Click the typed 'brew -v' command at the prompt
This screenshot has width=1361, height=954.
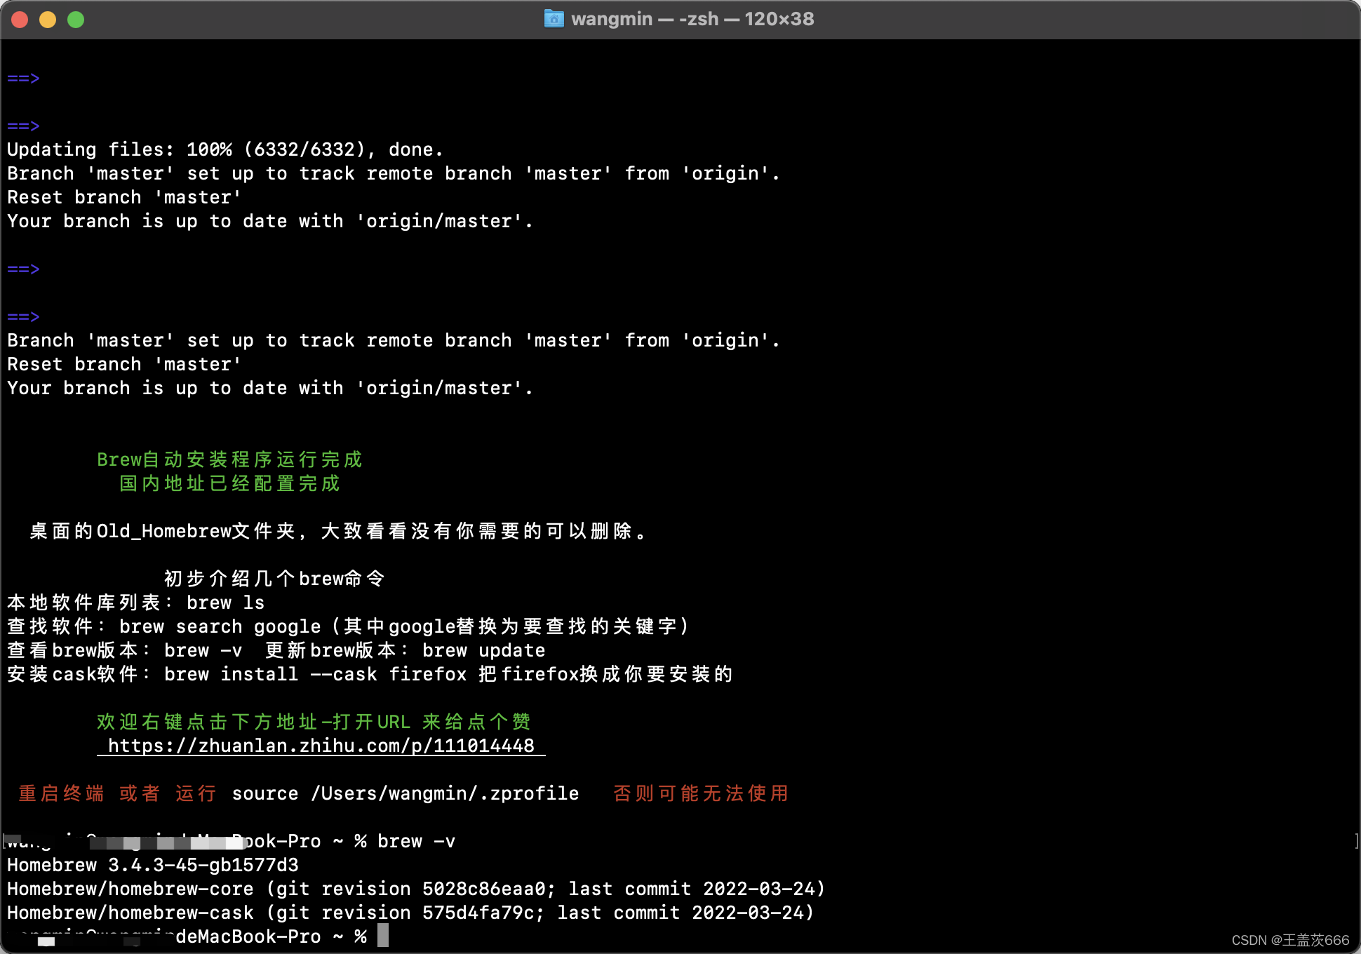pos(416,841)
